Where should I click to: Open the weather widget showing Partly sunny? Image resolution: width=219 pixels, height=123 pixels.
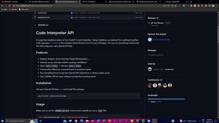click(x=188, y=121)
